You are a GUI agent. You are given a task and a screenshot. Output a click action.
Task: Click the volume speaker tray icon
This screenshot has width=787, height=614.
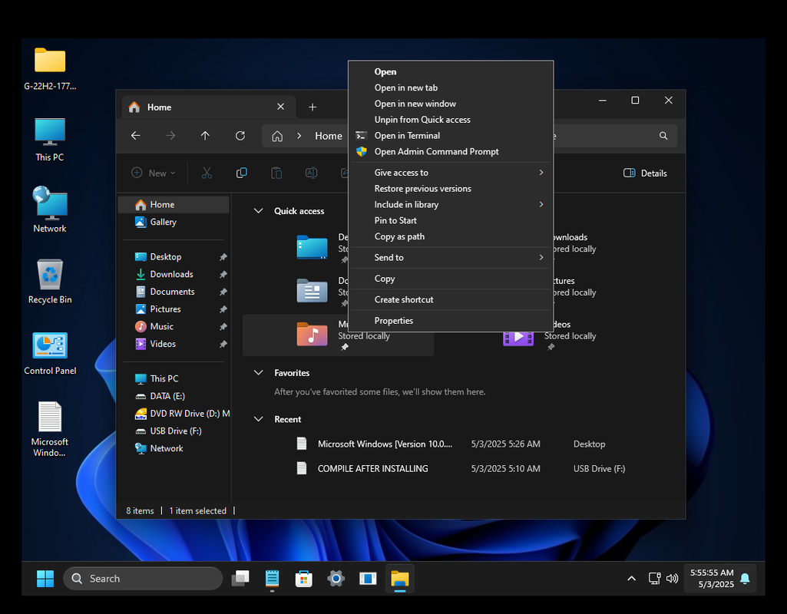672,579
